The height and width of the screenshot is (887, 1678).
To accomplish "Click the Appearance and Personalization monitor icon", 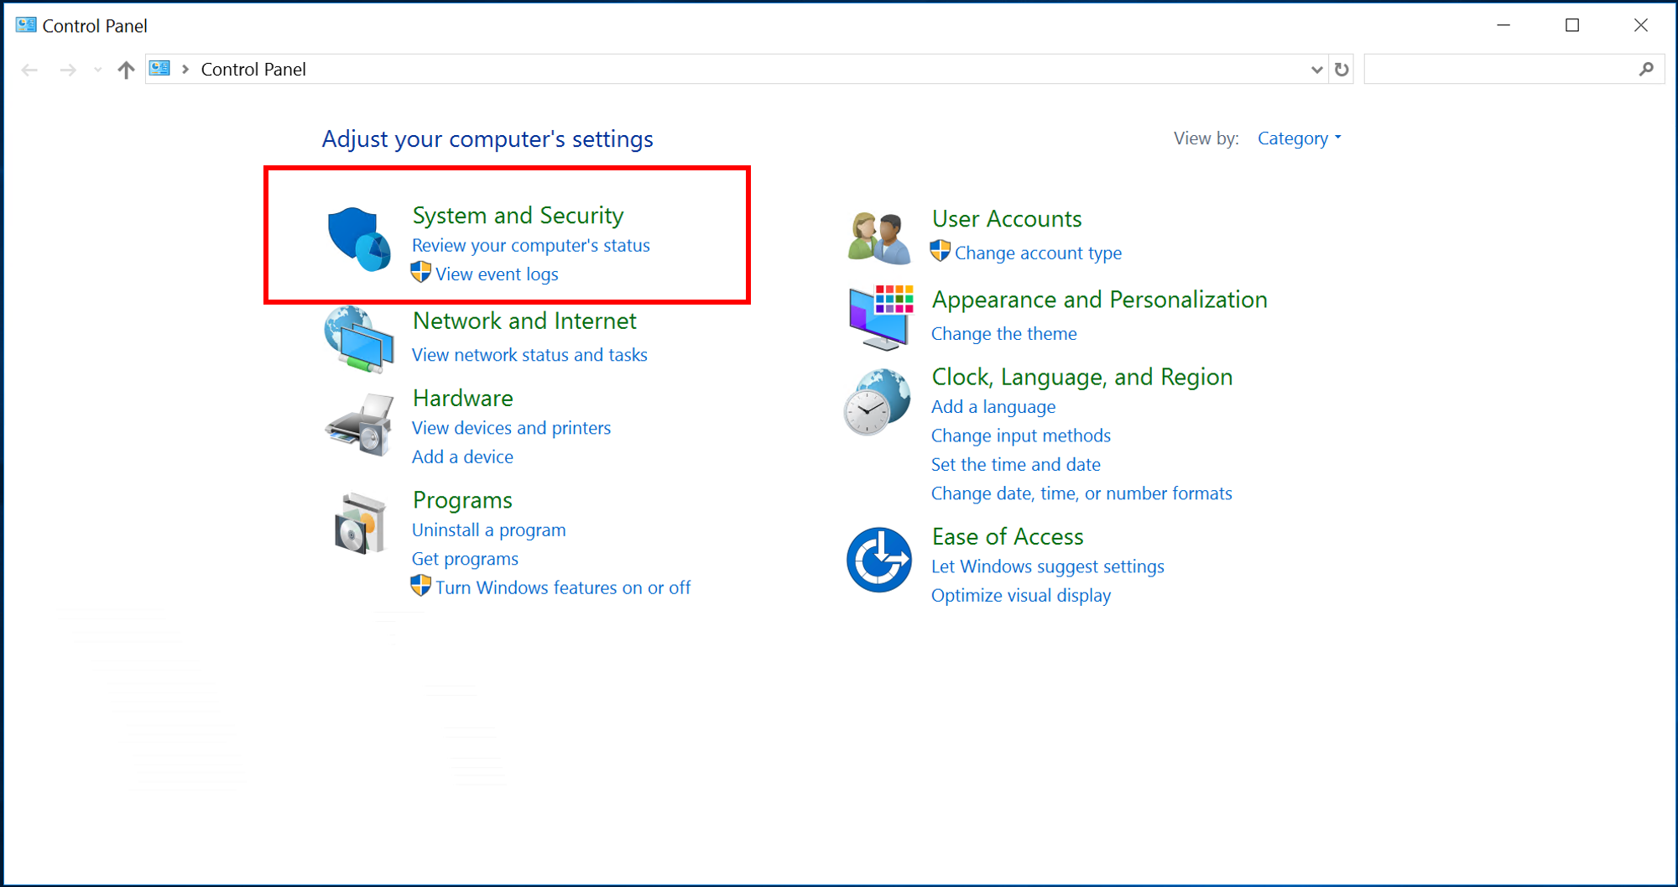I will [x=880, y=317].
